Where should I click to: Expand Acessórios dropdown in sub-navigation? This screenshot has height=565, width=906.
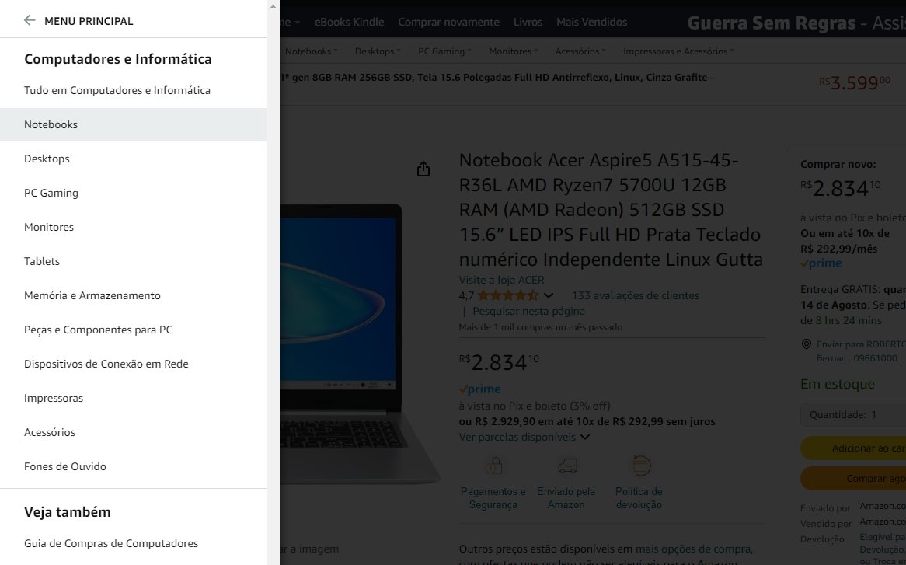coord(580,51)
